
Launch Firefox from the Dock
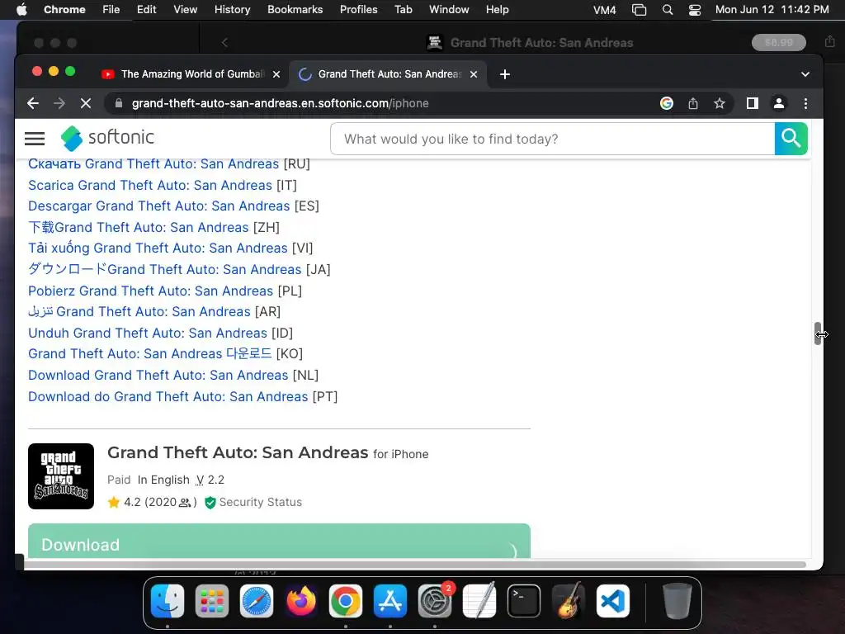point(301,601)
